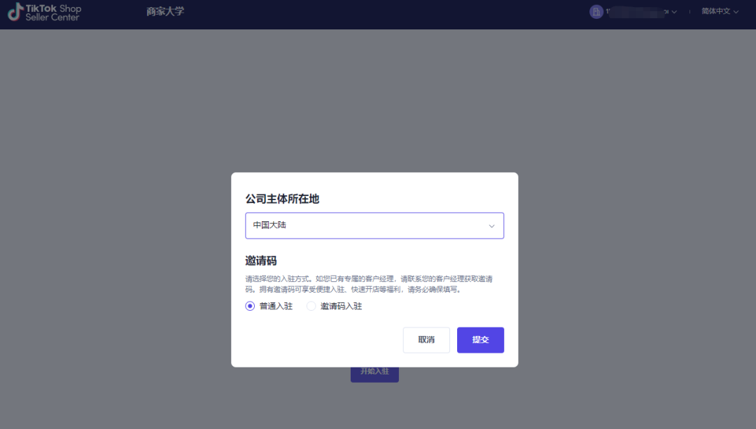Open the 公司主体所在地 dropdown showing 中国大陆
Screen dimensions: 756x429
(374, 225)
